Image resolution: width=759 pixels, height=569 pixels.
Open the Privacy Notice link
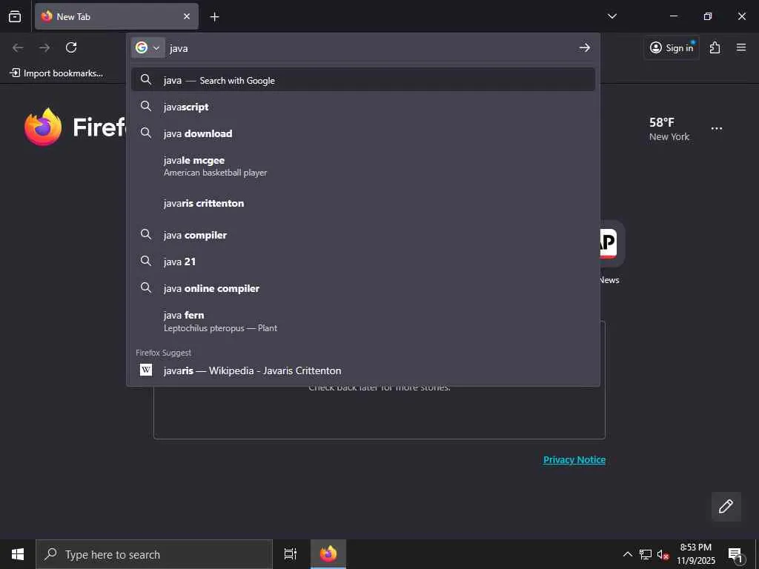click(574, 459)
